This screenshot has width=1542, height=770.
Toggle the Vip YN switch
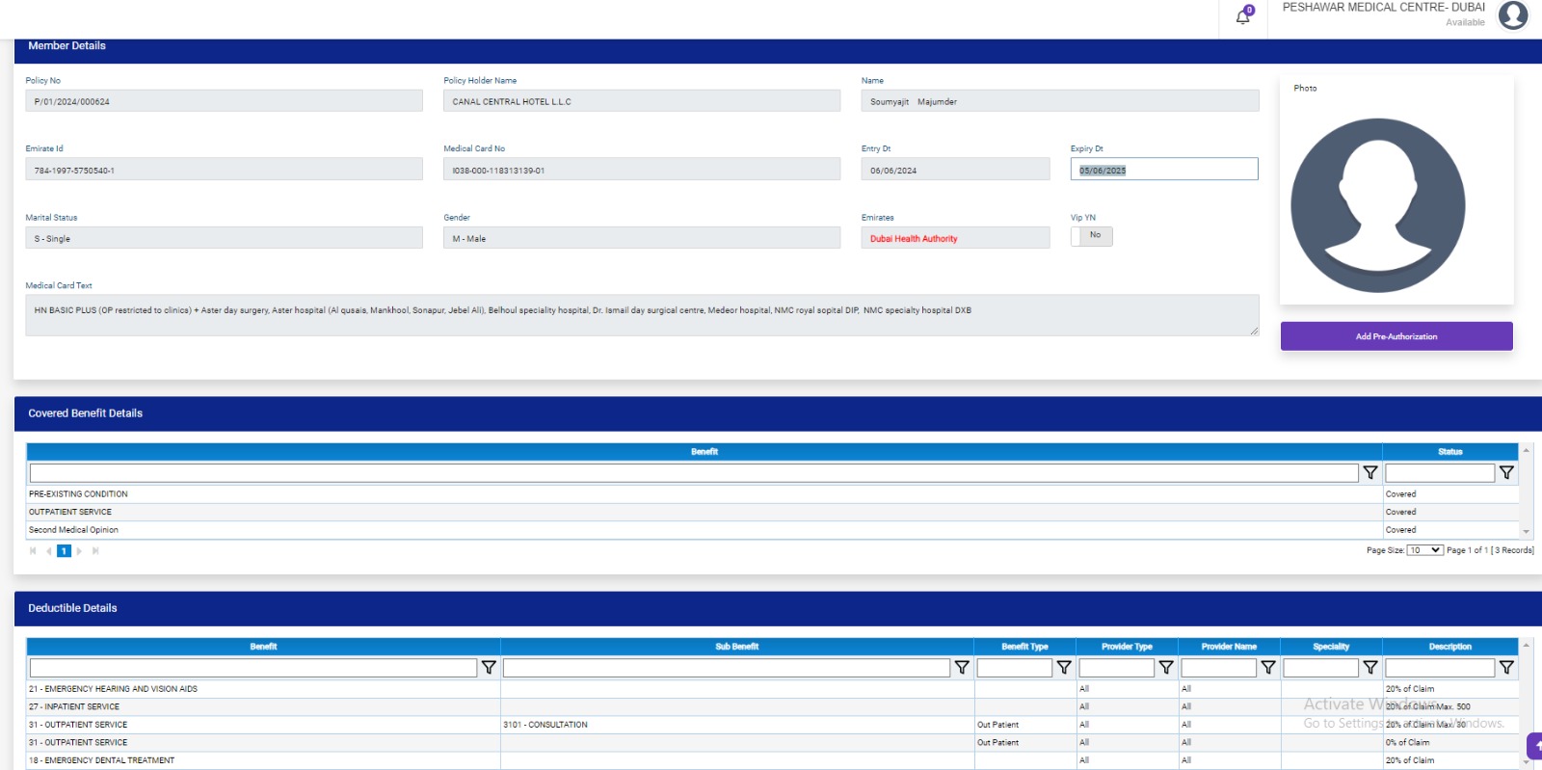pos(1091,236)
